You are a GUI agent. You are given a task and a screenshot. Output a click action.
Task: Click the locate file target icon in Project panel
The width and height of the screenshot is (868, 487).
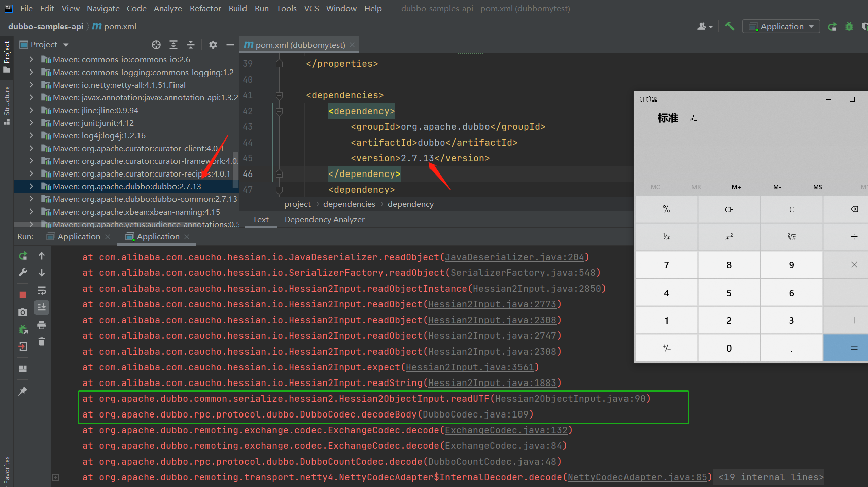[156, 45]
